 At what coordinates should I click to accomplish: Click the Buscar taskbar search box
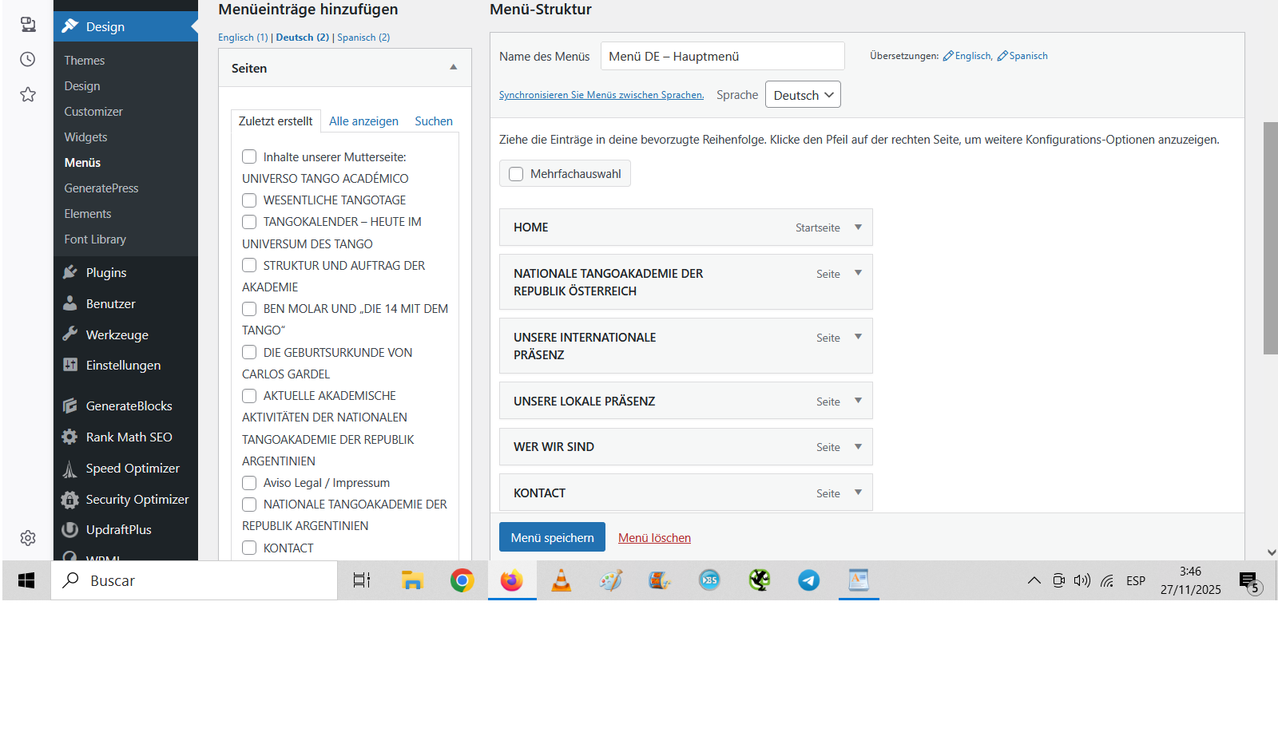pyautogui.click(x=195, y=580)
